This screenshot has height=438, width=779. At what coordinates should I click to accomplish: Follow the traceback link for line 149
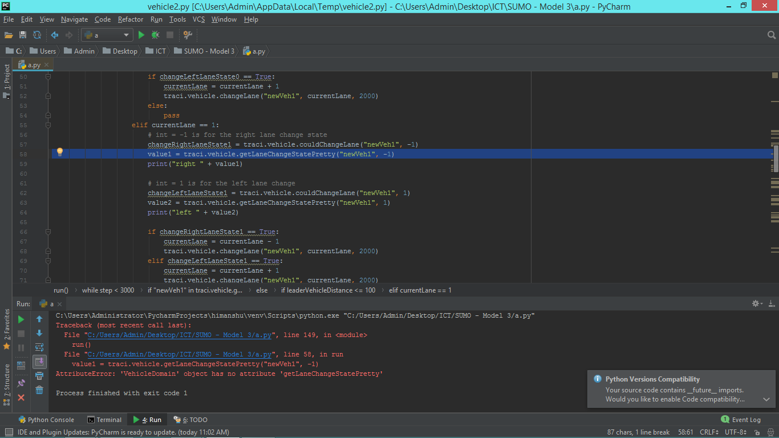(x=180, y=335)
